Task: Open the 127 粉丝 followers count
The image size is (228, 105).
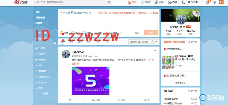Action: tap(179, 32)
